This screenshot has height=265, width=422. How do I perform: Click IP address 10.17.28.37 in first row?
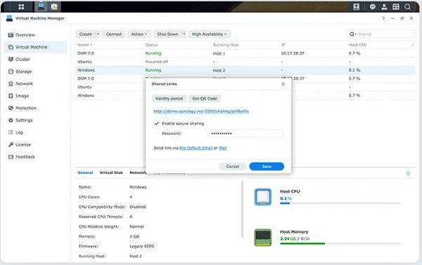tap(293, 53)
